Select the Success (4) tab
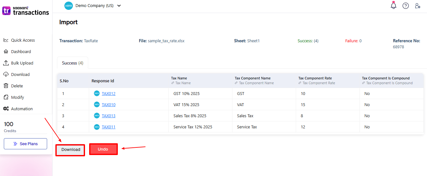Viewport: 427px width, 176px height. click(x=73, y=63)
